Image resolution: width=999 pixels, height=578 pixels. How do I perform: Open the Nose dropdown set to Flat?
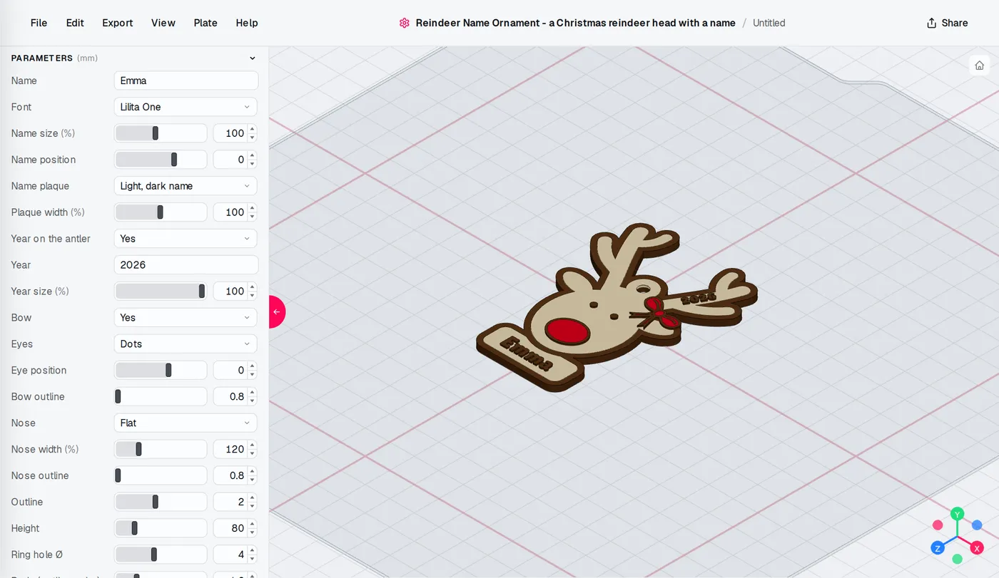[186, 423]
